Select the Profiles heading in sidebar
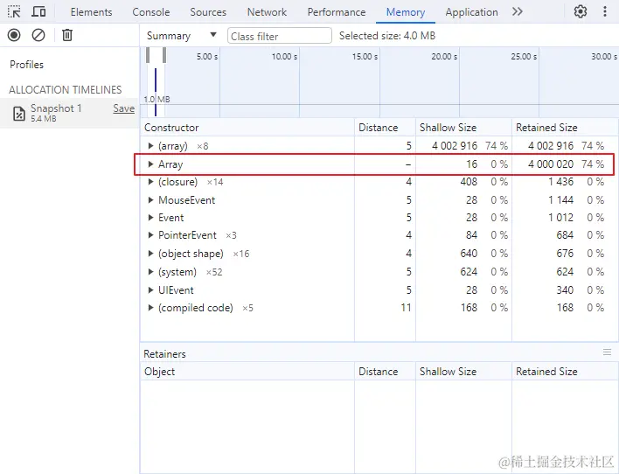 point(26,65)
